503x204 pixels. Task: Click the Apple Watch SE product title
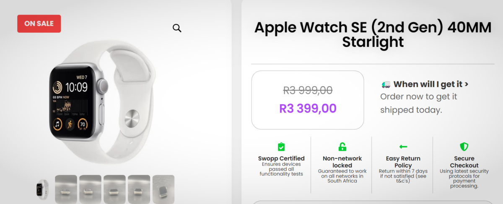[373, 35]
